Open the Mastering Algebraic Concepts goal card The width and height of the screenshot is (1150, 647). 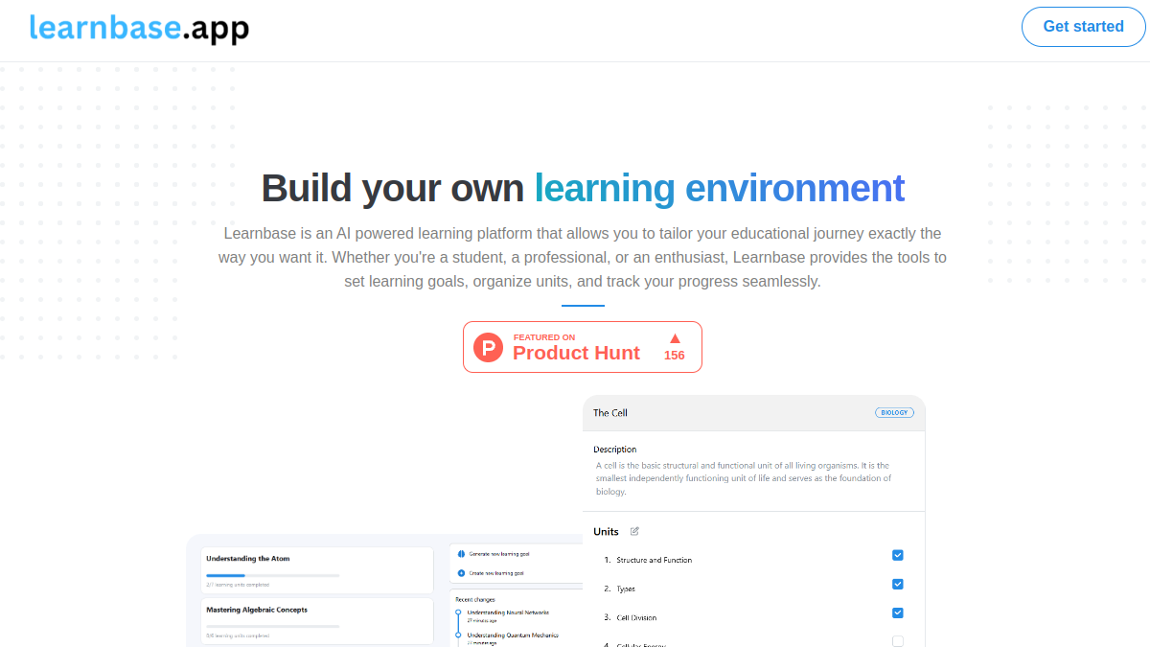click(316, 621)
